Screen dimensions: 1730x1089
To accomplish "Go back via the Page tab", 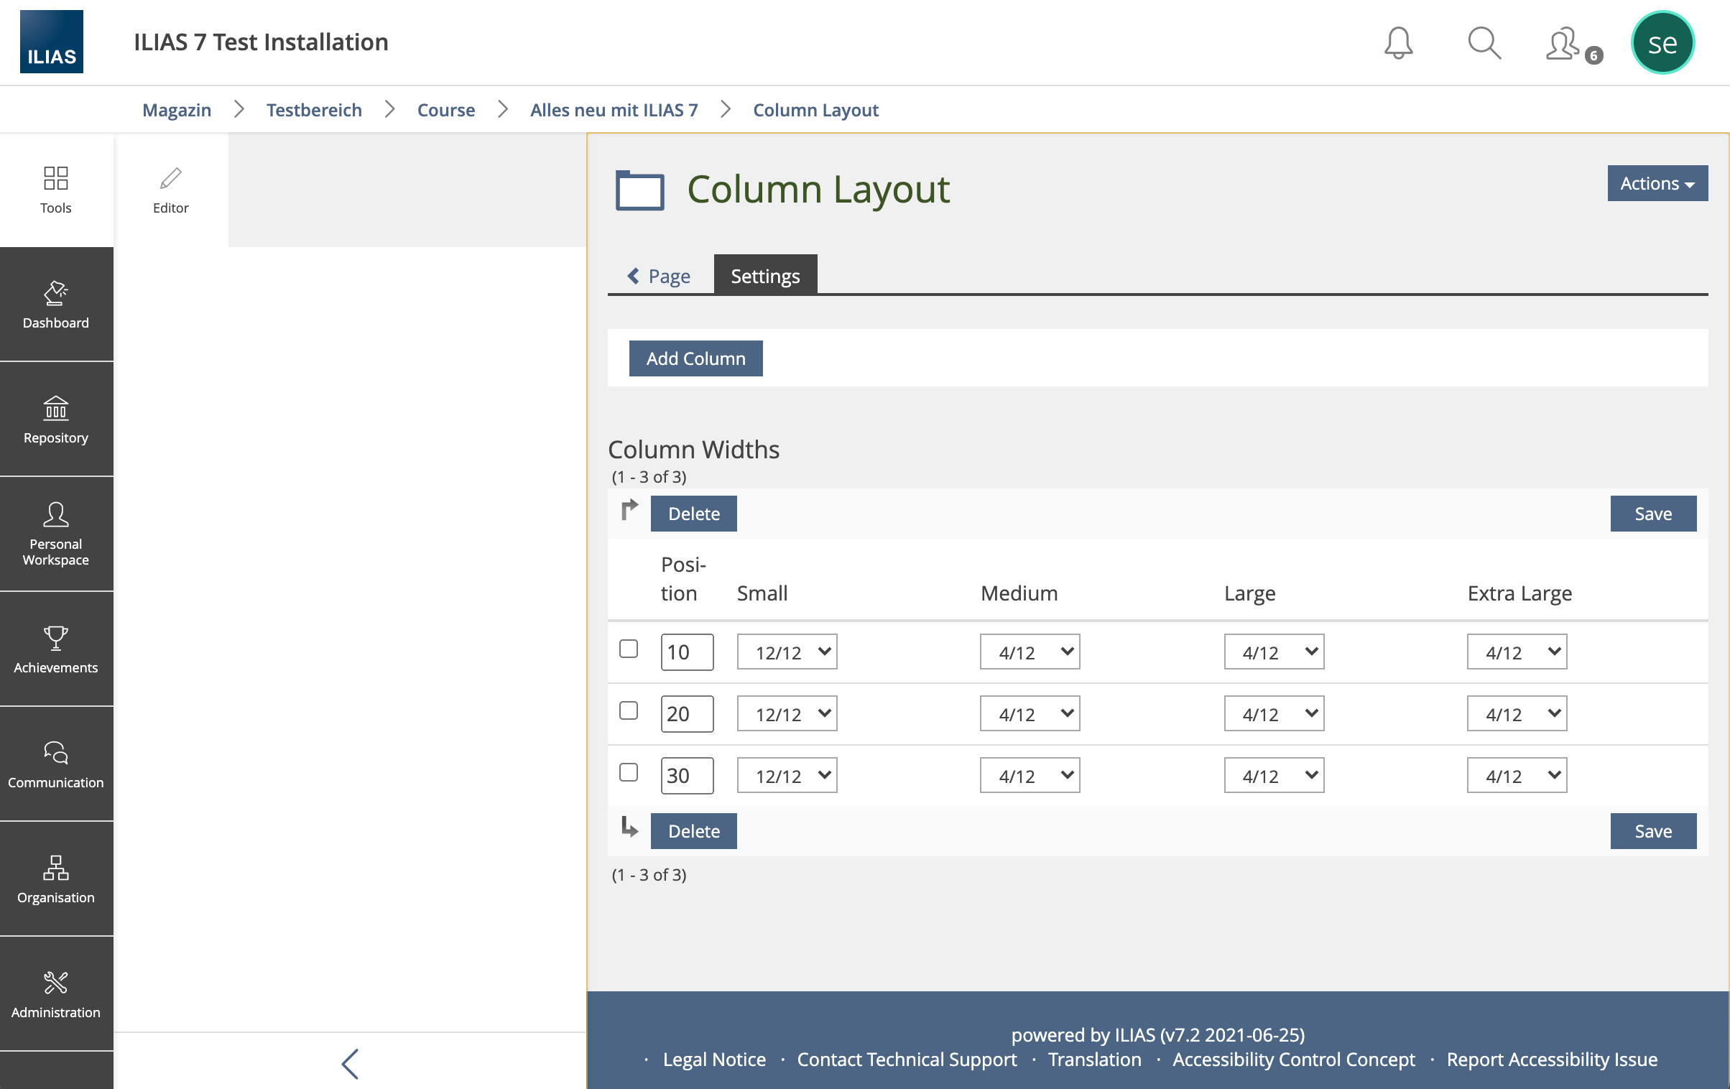I will [x=659, y=276].
